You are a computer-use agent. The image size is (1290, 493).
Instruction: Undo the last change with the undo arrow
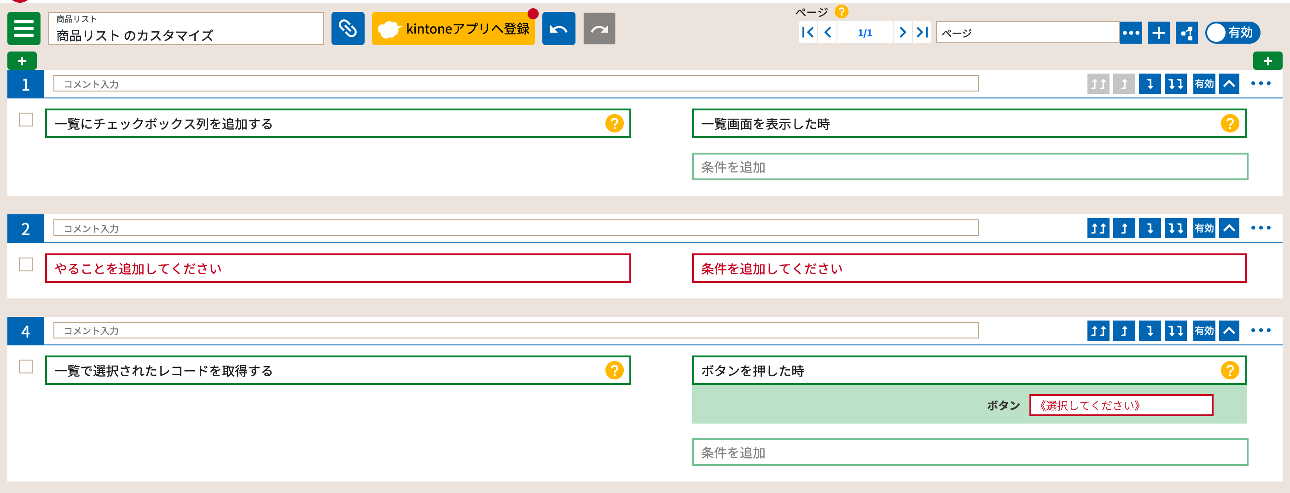[x=558, y=29]
